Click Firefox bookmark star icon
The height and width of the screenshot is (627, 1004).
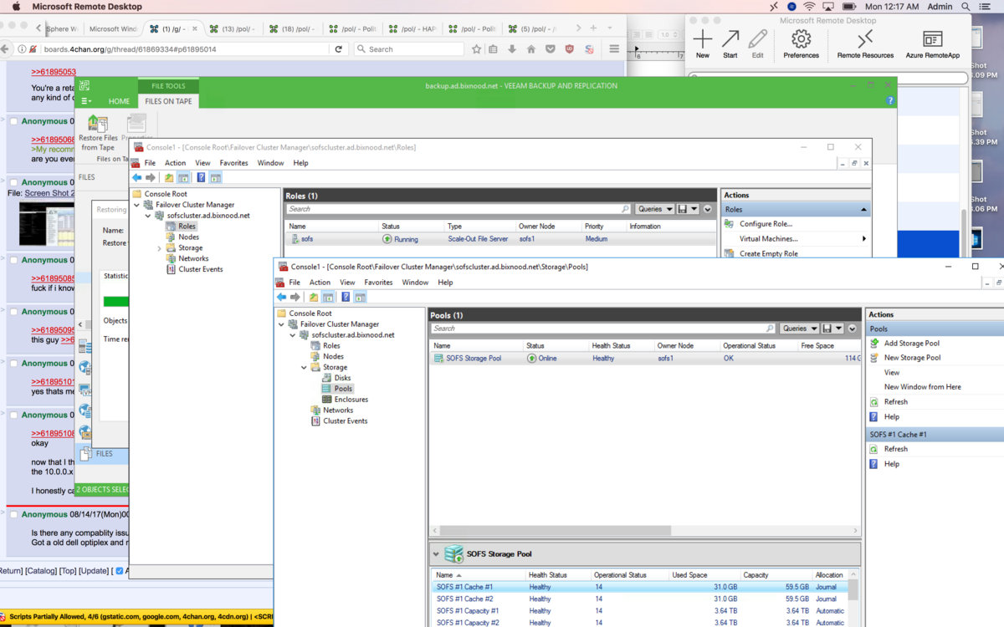pyautogui.click(x=476, y=49)
